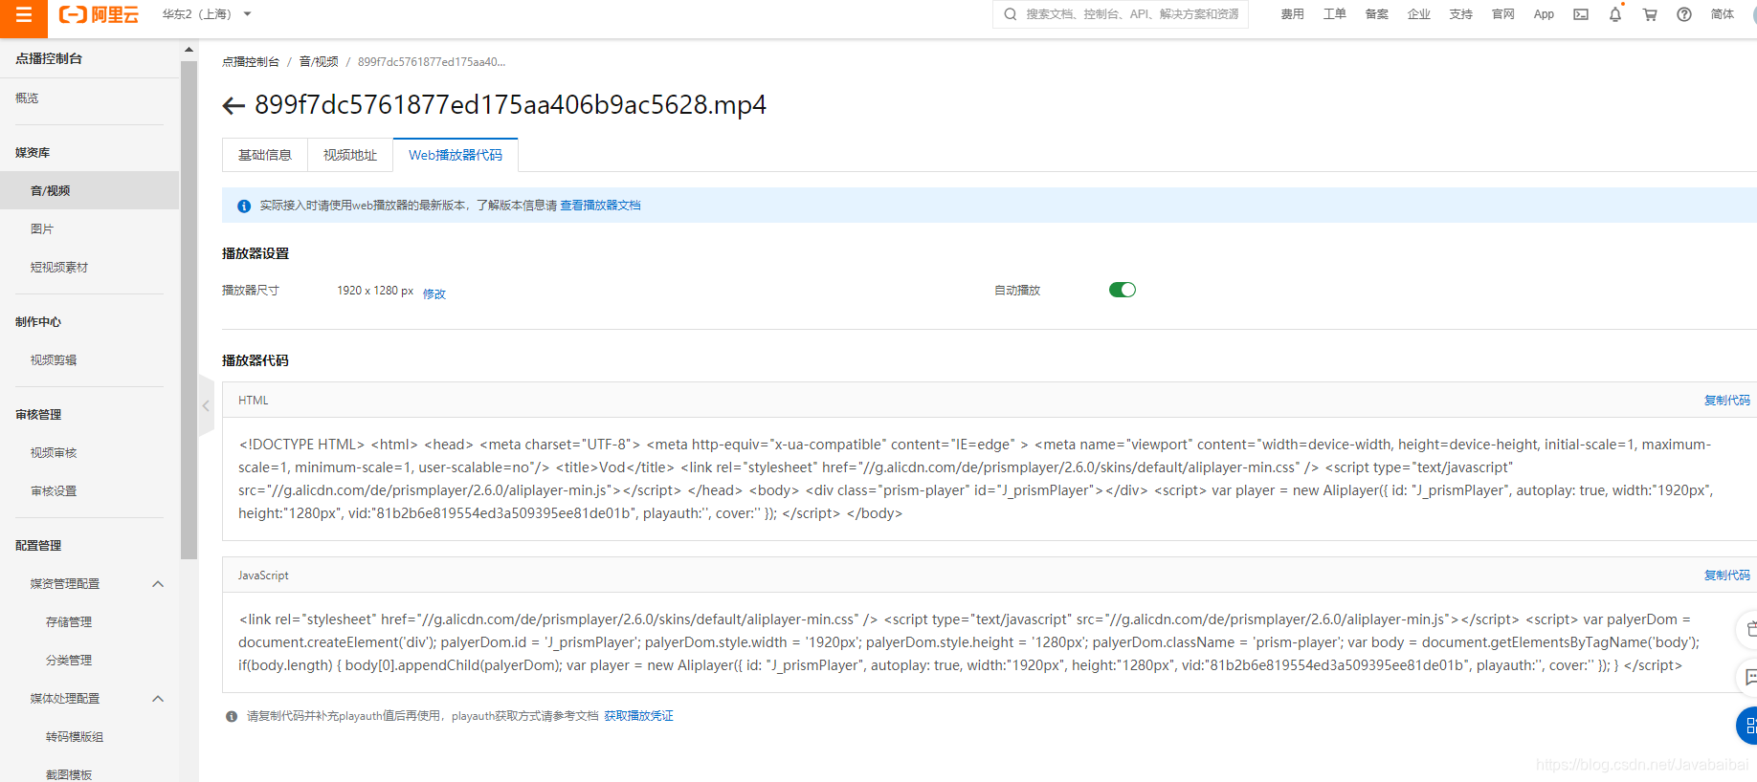Open the hamburger menu
1757x782 pixels.
[x=24, y=14]
